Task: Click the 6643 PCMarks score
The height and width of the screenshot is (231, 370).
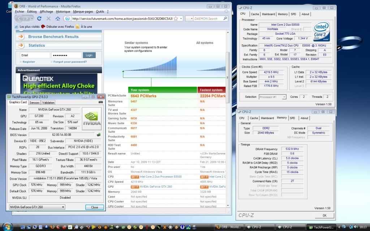Action: [x=143, y=96]
